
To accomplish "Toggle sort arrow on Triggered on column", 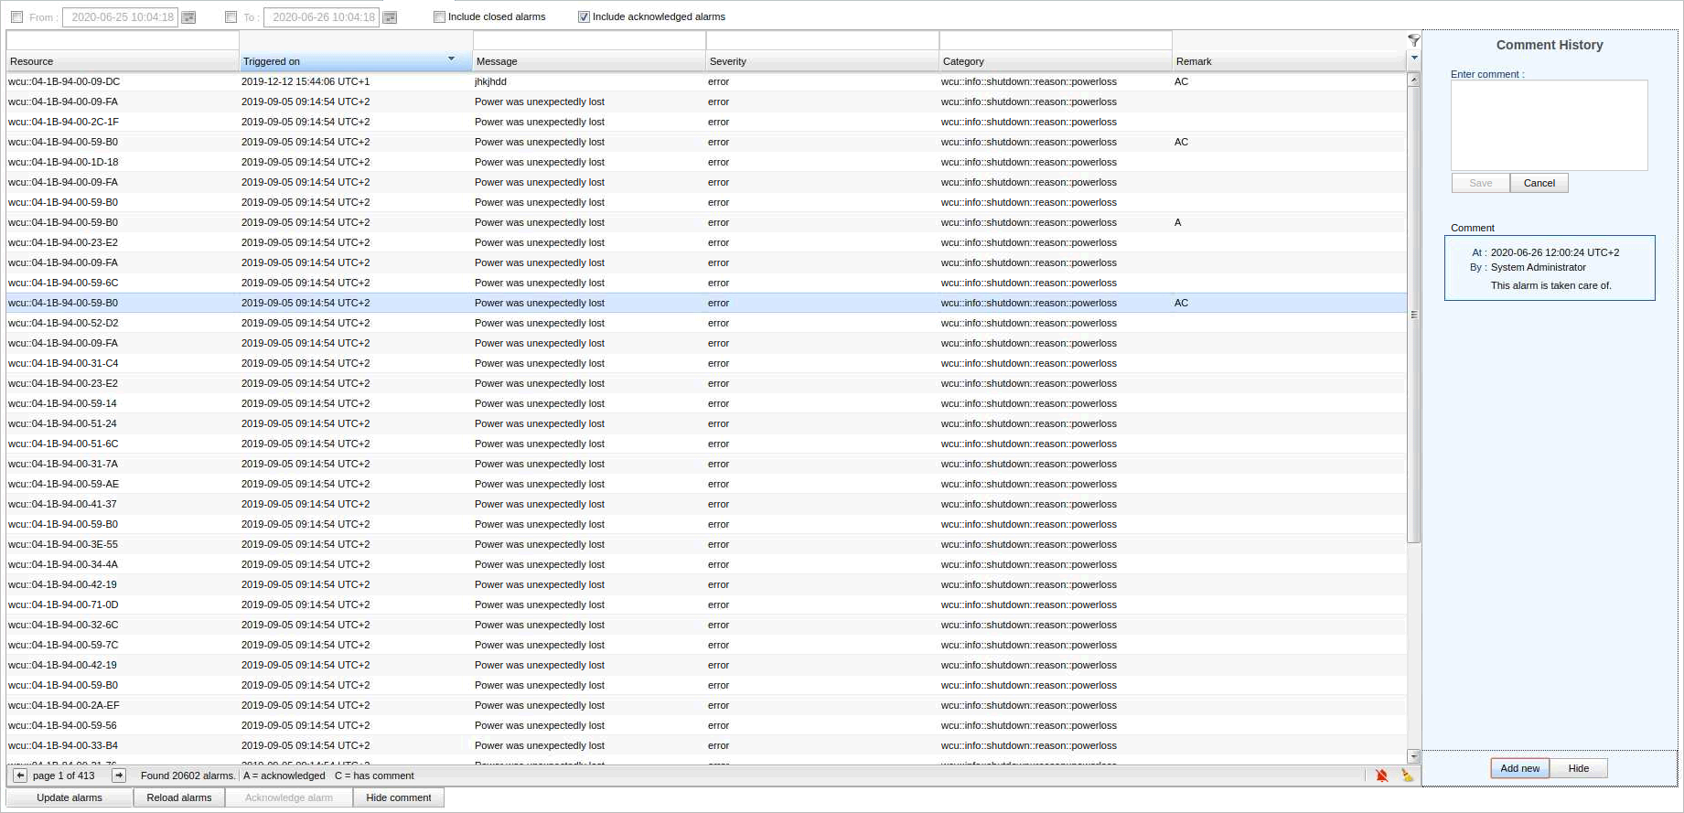I will (x=451, y=59).
